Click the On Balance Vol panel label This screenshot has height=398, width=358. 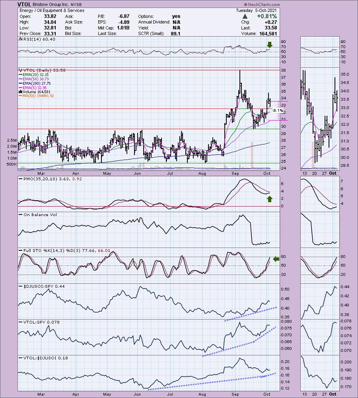point(40,215)
